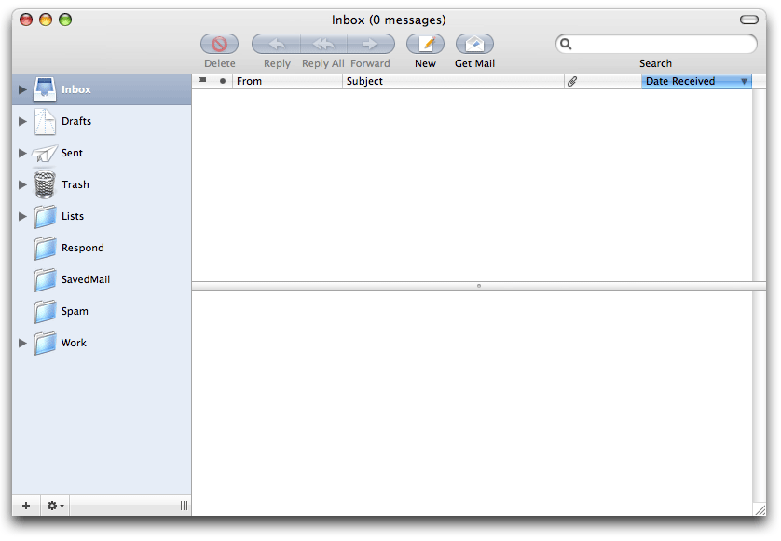Click the search magnifying glass icon

click(x=566, y=45)
